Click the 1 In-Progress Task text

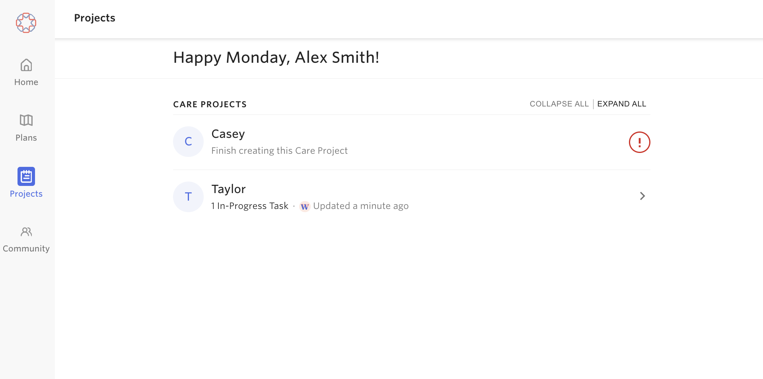[250, 206]
